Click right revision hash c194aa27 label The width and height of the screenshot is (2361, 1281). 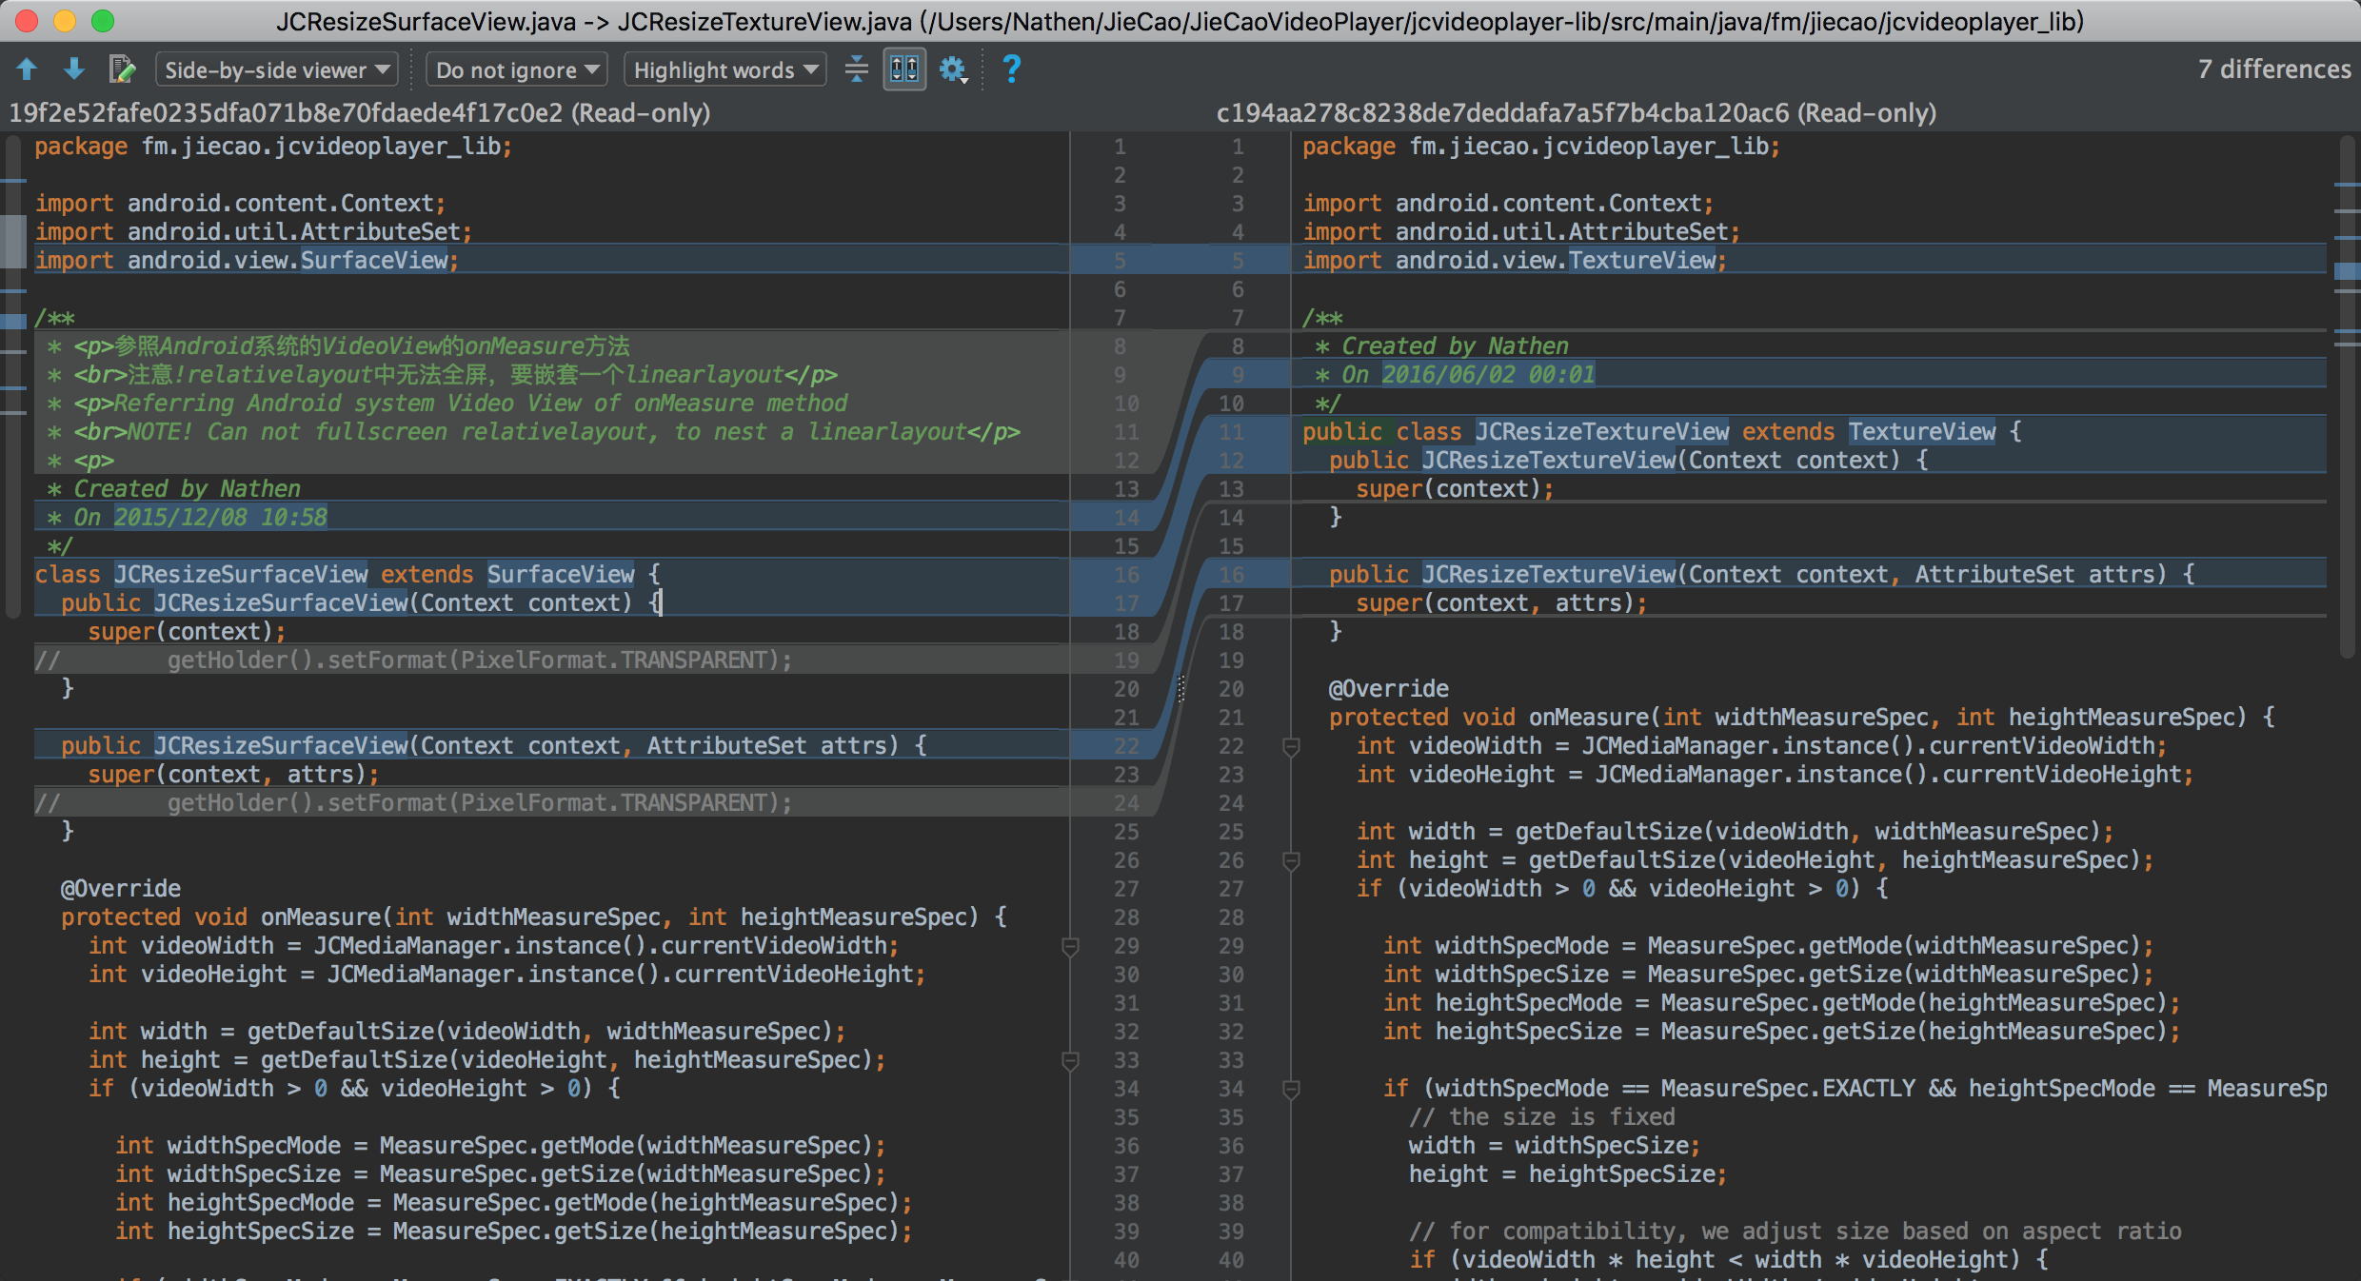tap(1576, 113)
